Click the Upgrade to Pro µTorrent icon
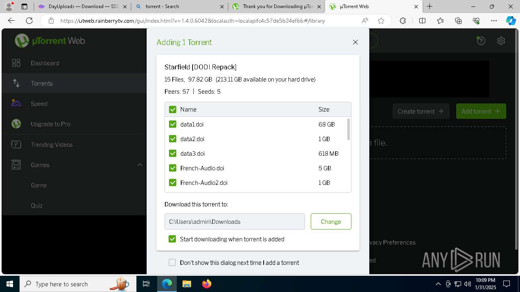520x292 pixels. pos(16,124)
